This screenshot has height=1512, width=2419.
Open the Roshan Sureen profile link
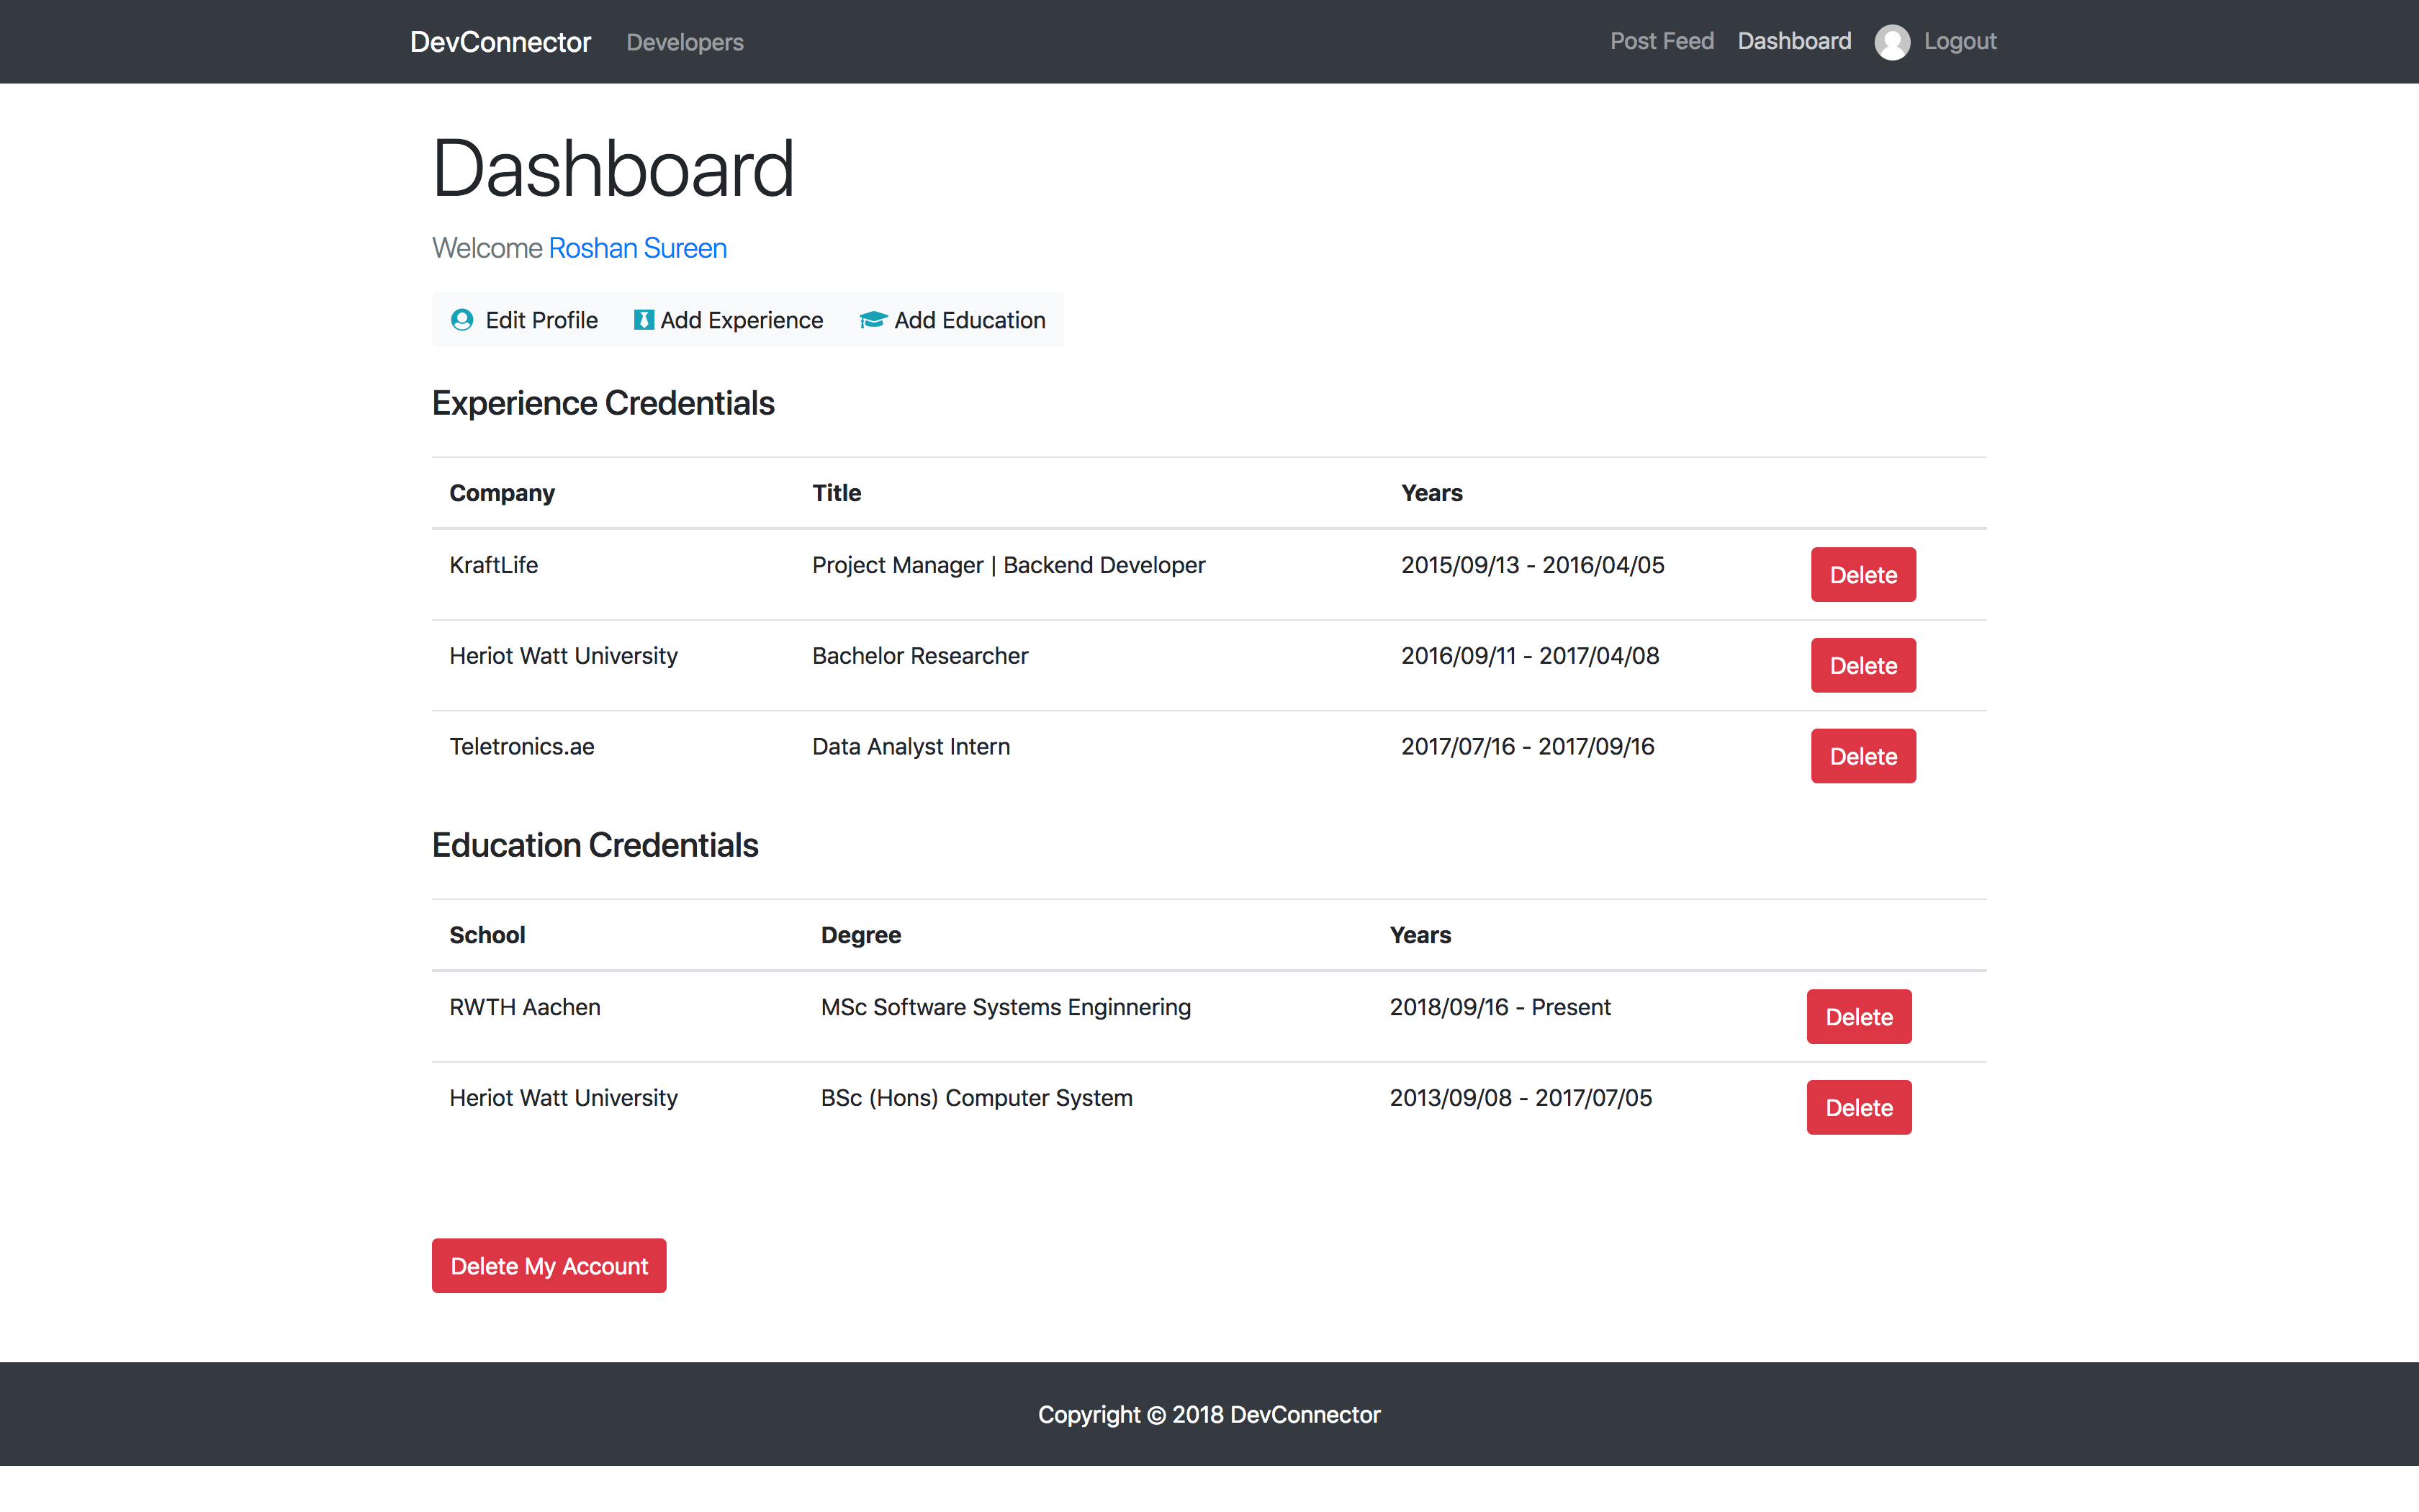pyautogui.click(x=636, y=248)
